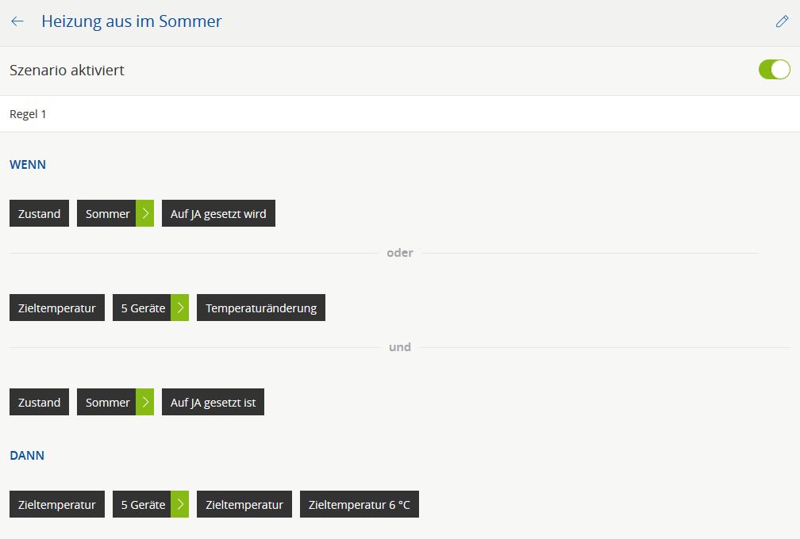Screen dimensions: 800x539
Task: Expand the first Sommer chevron under WENN
Action: [145, 213]
